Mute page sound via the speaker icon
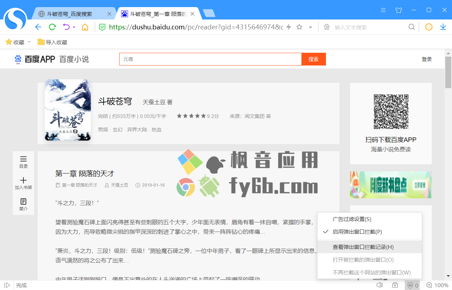 click(x=380, y=285)
